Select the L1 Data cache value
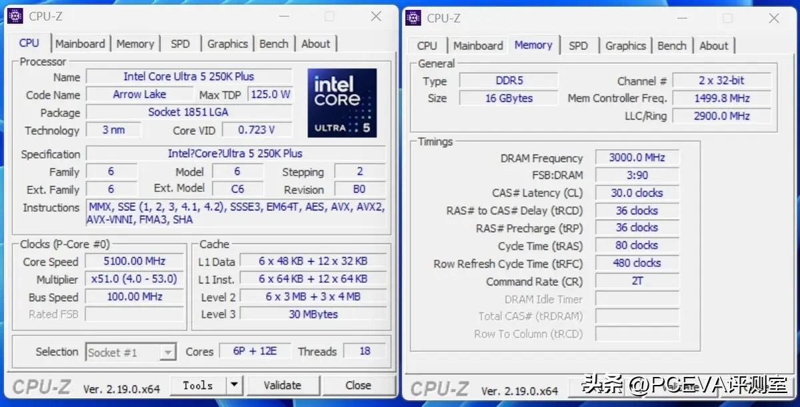The height and width of the screenshot is (407, 800). coord(313,262)
